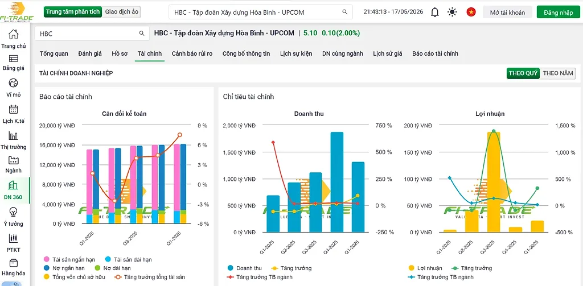Switch to the Cảnh báo rủi ro tab
Image resolution: width=583 pixels, height=286 pixels.
192,53
